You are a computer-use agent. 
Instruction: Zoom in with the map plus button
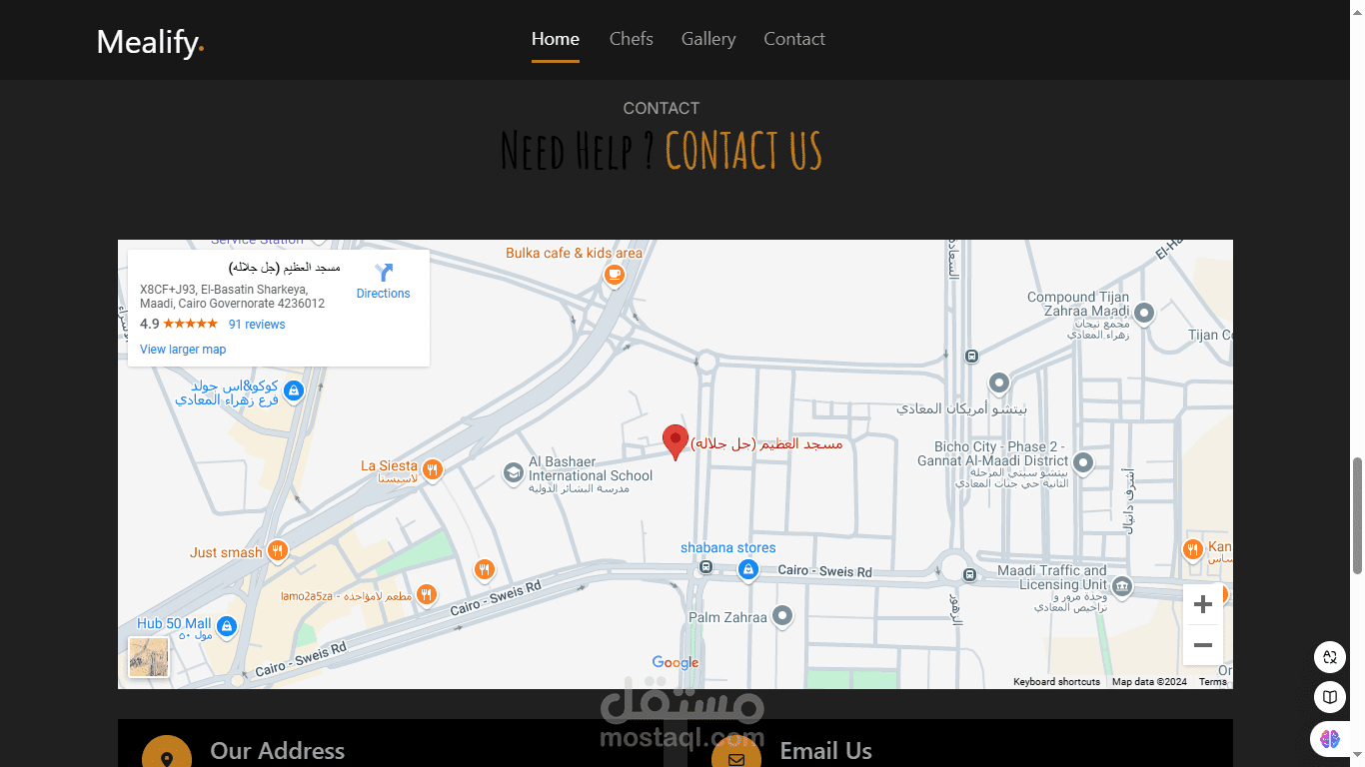point(1203,604)
